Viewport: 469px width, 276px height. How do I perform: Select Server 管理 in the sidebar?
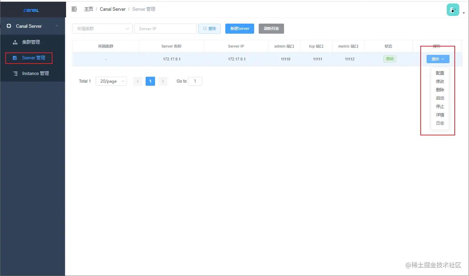[x=33, y=58]
